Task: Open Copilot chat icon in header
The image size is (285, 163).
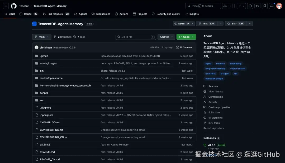Action: click(225, 6)
